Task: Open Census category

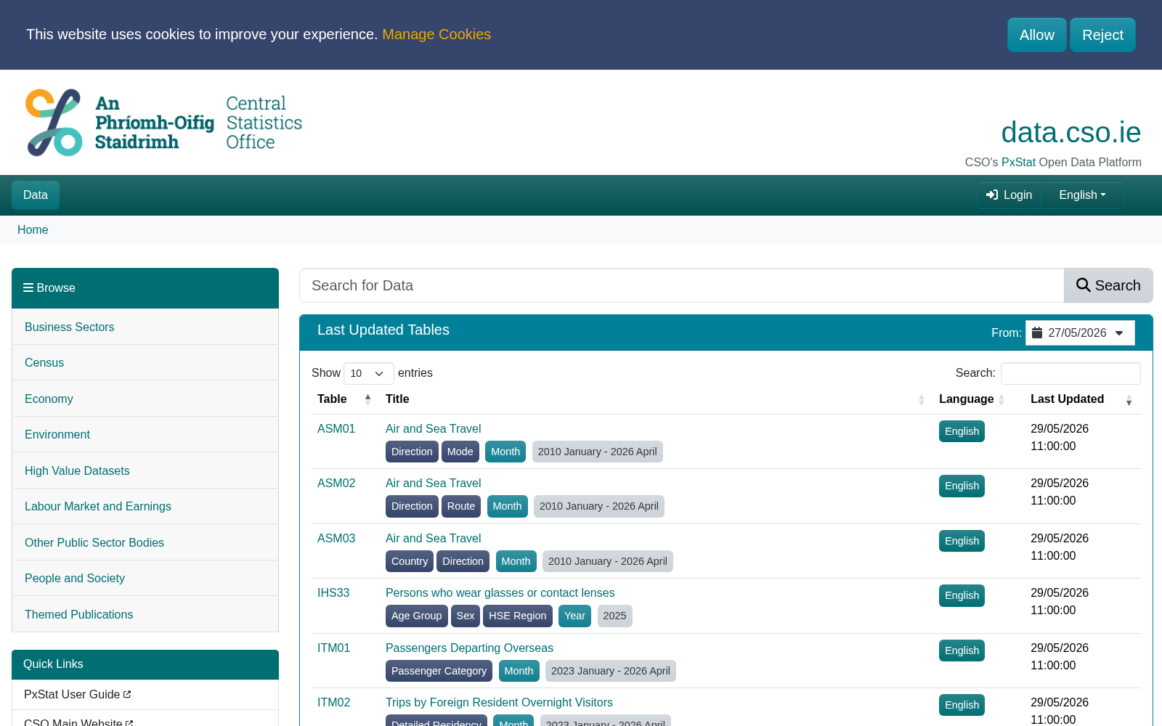Action: point(145,362)
